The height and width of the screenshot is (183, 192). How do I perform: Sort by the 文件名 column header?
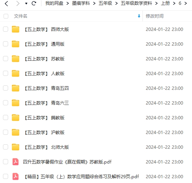20,16
